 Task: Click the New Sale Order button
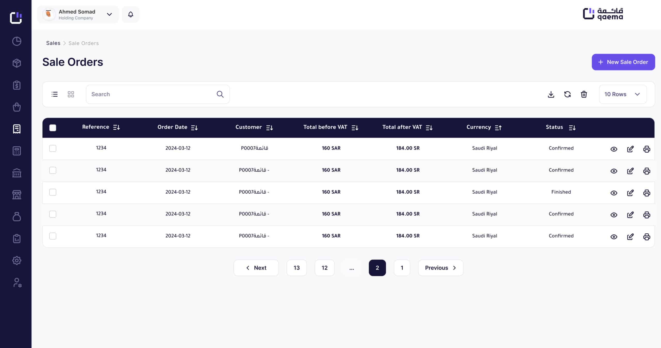623,62
